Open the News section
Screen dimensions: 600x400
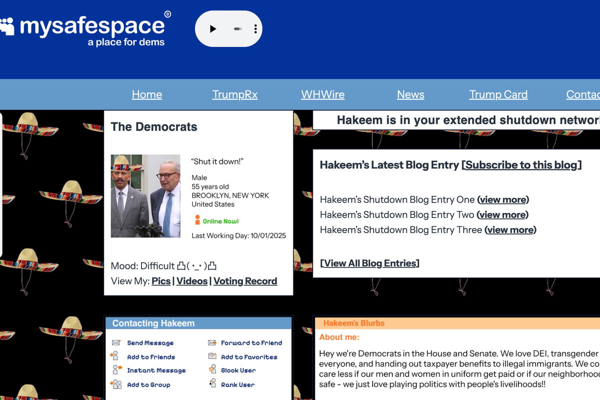coord(410,94)
